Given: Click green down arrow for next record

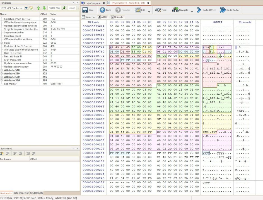Looking at the screenshot, I should [44, 8].
